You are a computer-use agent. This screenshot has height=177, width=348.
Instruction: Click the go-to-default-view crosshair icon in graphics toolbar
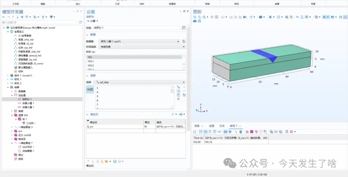coord(212,17)
